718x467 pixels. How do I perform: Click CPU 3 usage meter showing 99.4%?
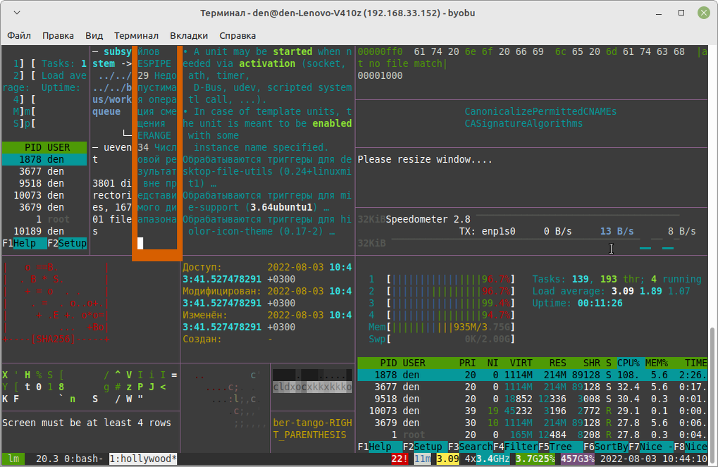tap(442, 303)
